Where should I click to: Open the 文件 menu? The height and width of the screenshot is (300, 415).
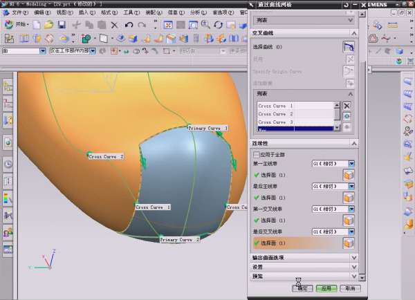click(19, 12)
